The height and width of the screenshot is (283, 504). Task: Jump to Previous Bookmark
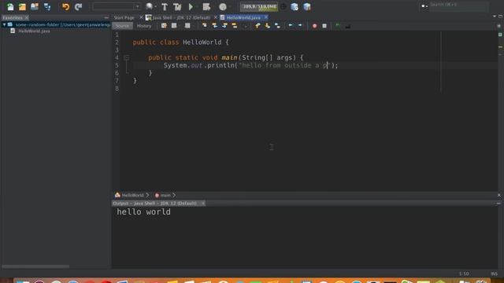coord(258,26)
